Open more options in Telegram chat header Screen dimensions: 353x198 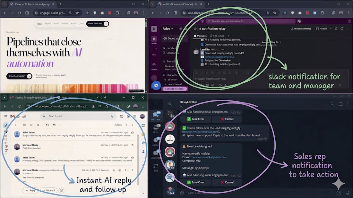(348, 104)
